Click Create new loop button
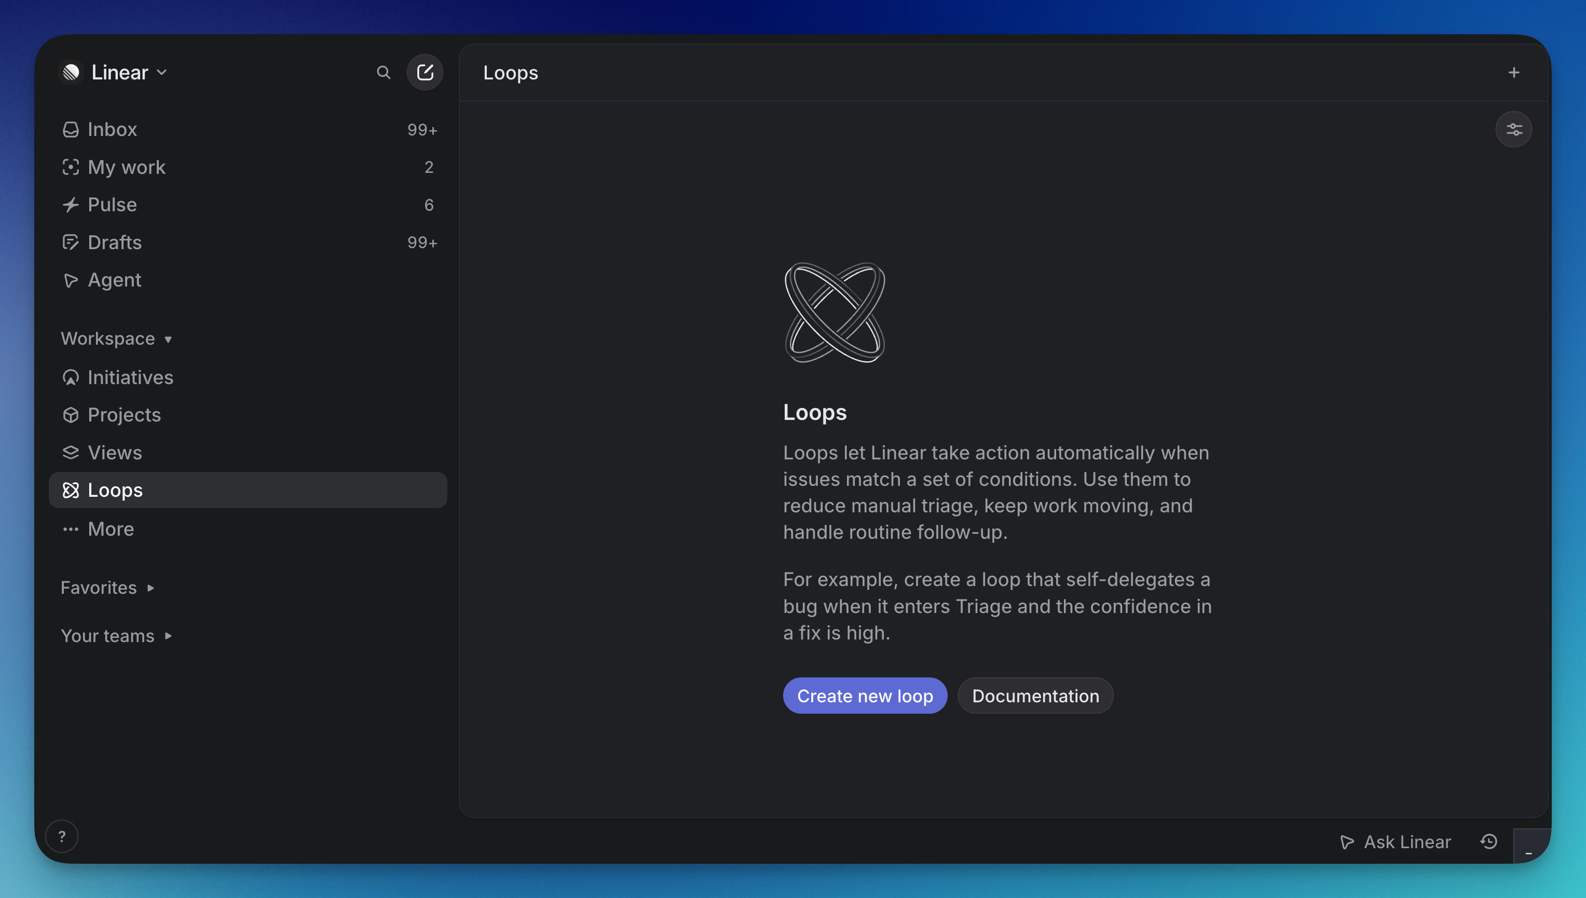1586x898 pixels. pos(865,696)
